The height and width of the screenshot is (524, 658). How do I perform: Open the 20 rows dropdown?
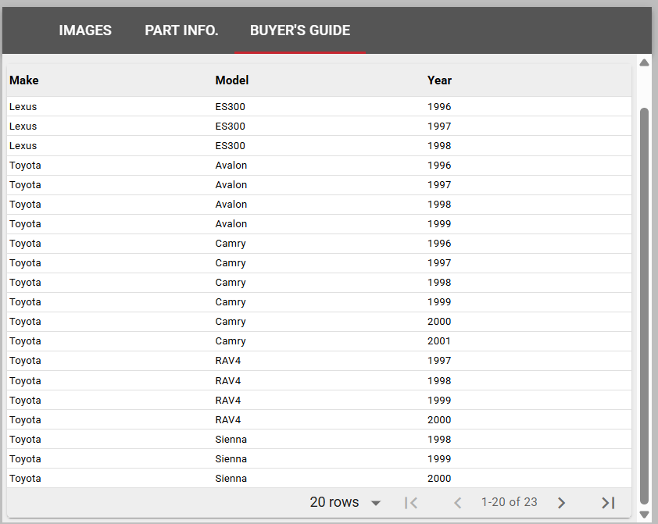(x=345, y=502)
